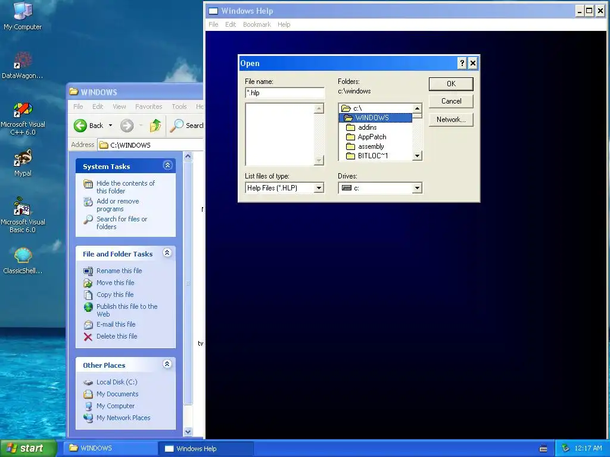610x457 pixels.
Task: Click the Add or remove programs icon
Action: coord(88,202)
